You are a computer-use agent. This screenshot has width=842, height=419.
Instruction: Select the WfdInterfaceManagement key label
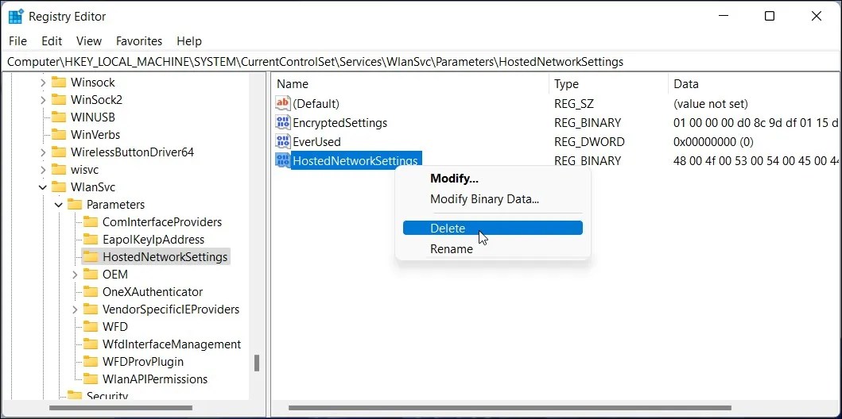click(172, 344)
